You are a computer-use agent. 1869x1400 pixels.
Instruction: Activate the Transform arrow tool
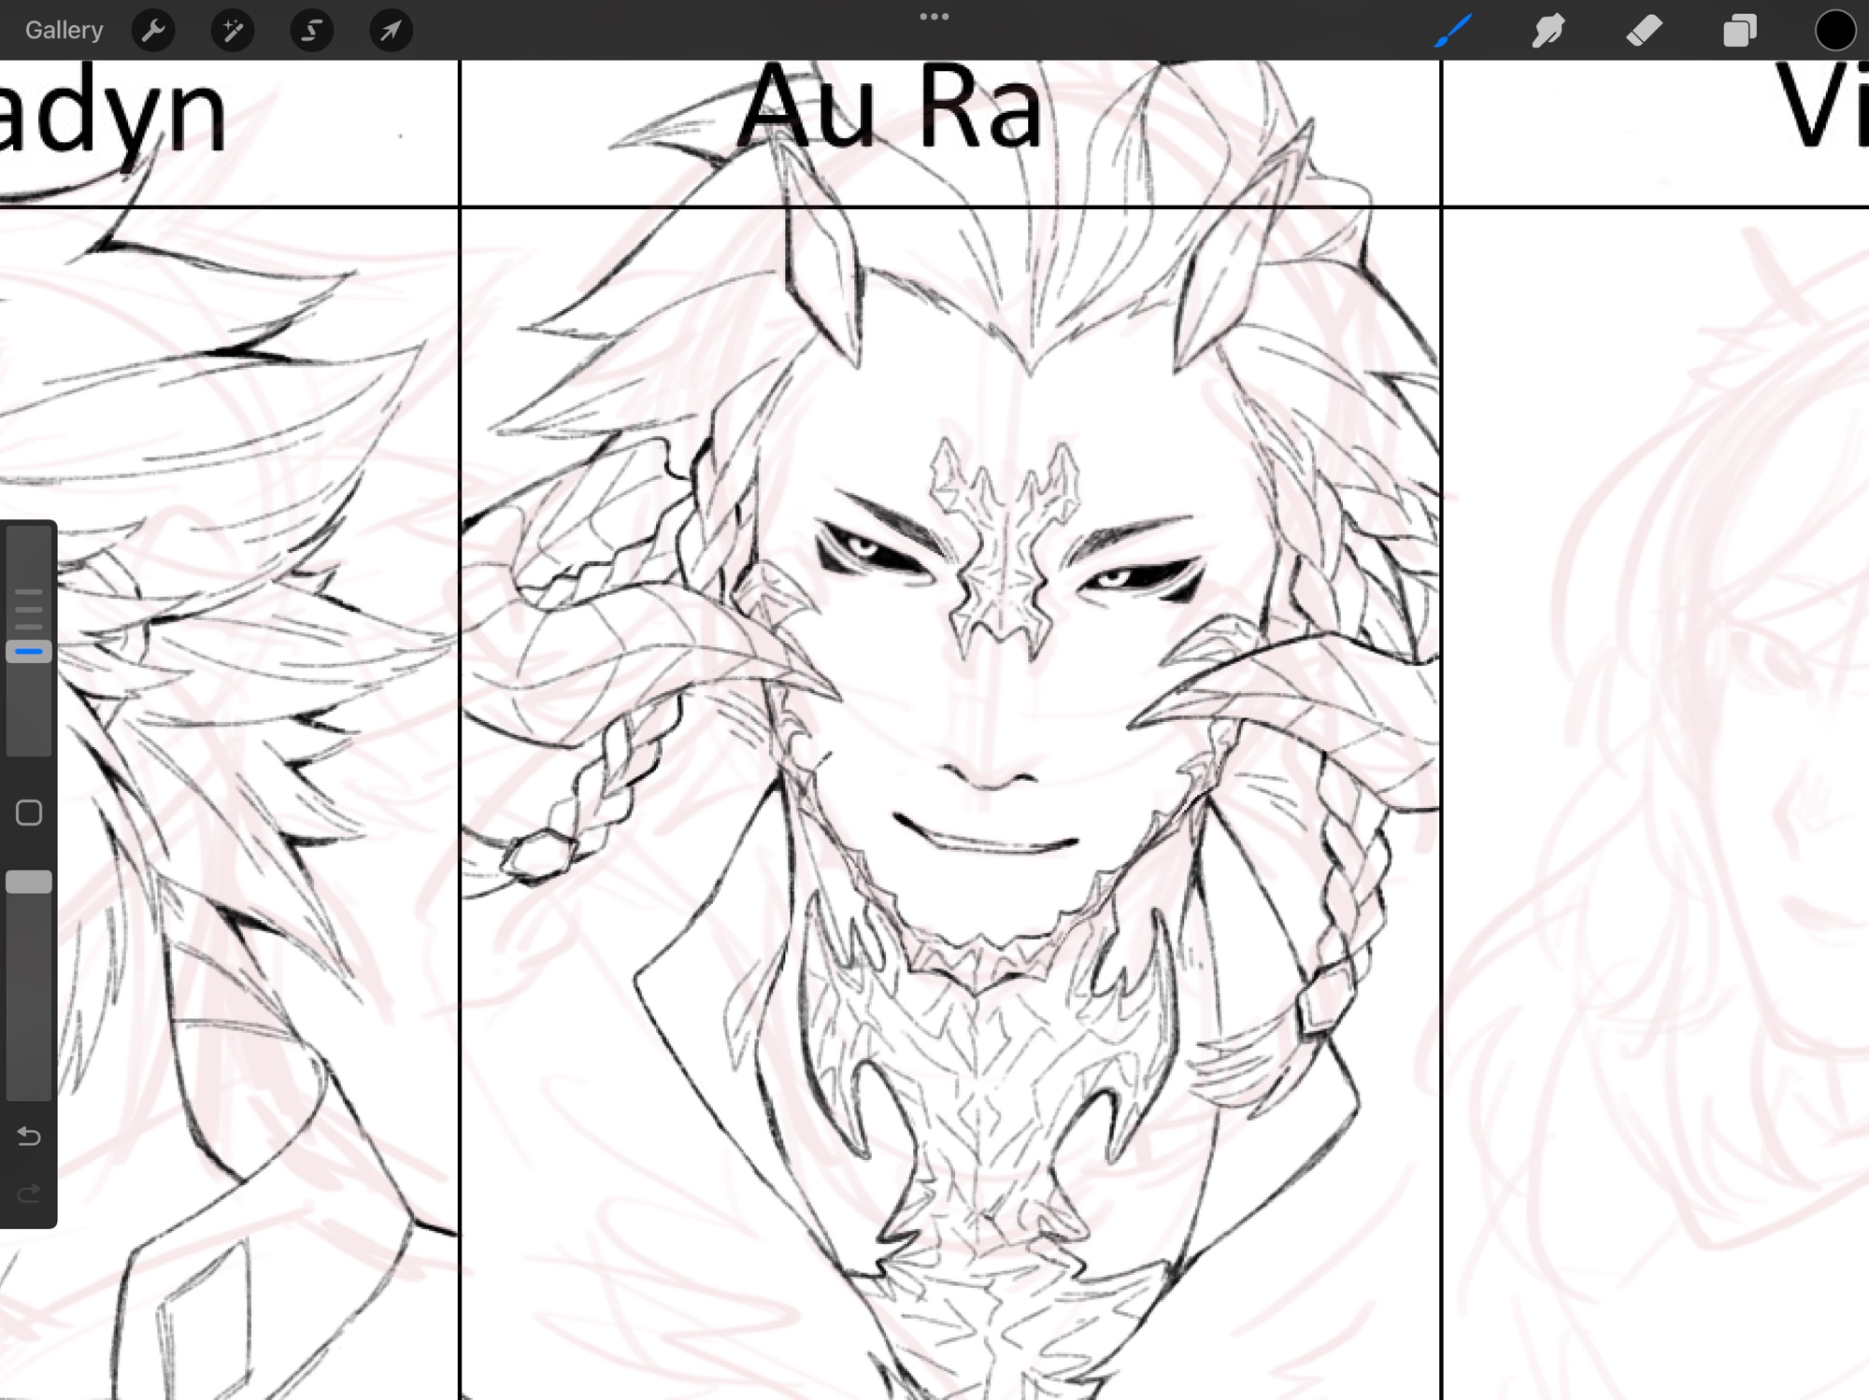pyautogui.click(x=391, y=31)
